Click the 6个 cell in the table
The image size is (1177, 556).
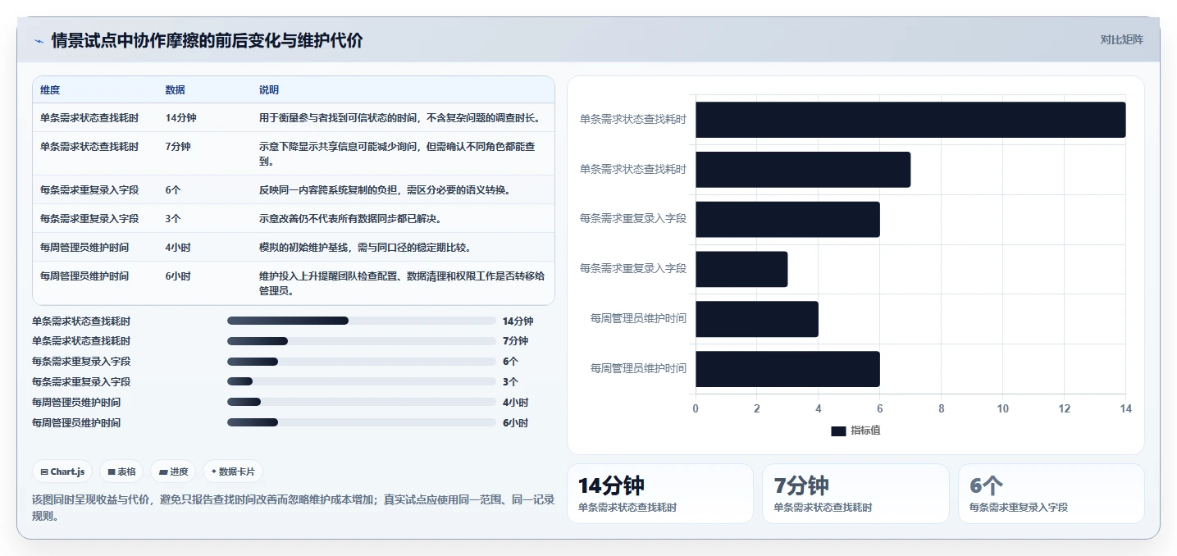pyautogui.click(x=173, y=190)
